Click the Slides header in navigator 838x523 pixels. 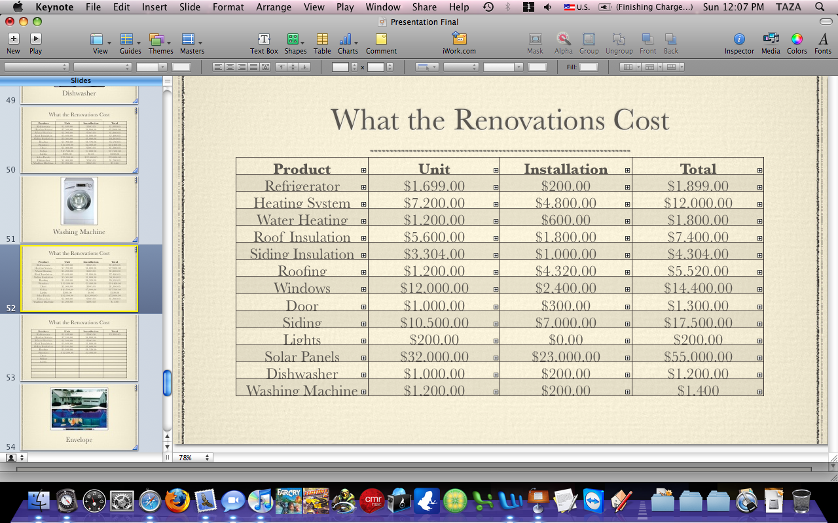[81, 80]
